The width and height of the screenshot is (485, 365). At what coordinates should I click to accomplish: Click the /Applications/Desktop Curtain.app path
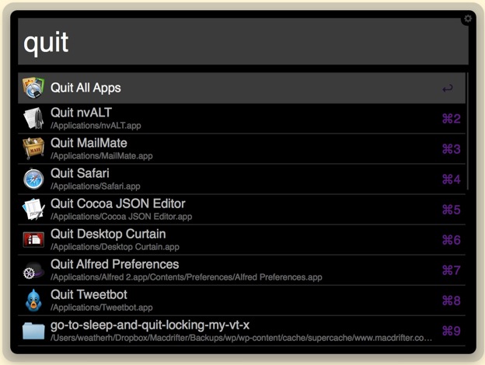pos(115,247)
